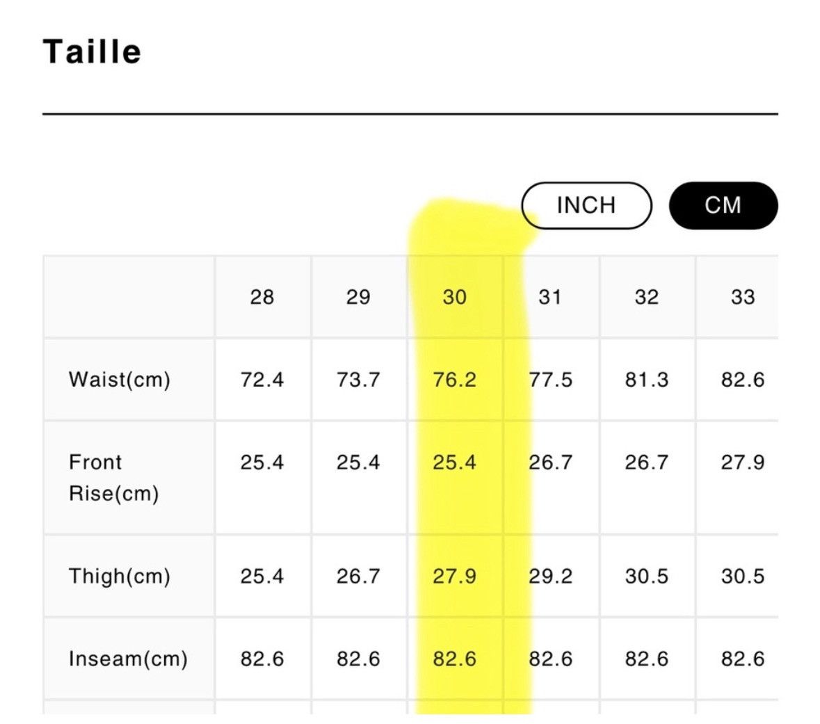This screenshot has width=820, height=724.
Task: Click the Waist(cm) row label
Action: [120, 380]
